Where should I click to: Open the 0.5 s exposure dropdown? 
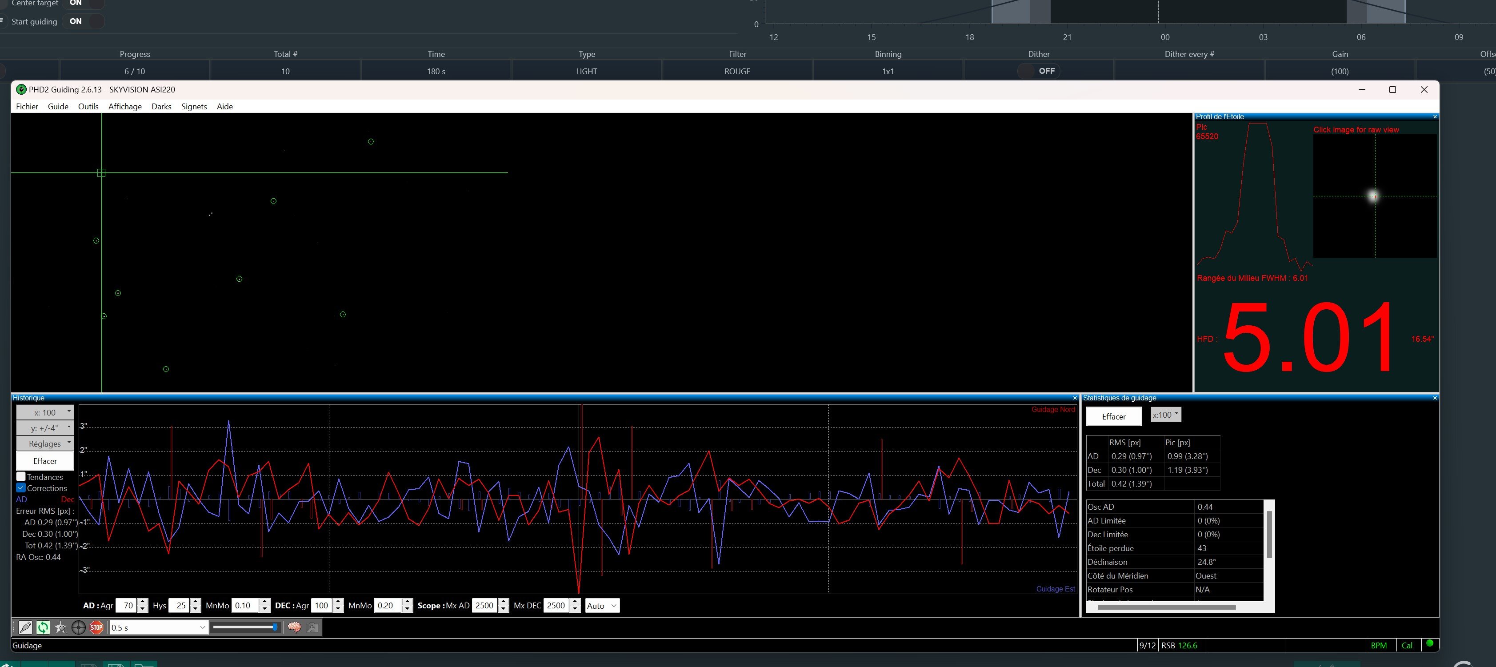coord(202,627)
